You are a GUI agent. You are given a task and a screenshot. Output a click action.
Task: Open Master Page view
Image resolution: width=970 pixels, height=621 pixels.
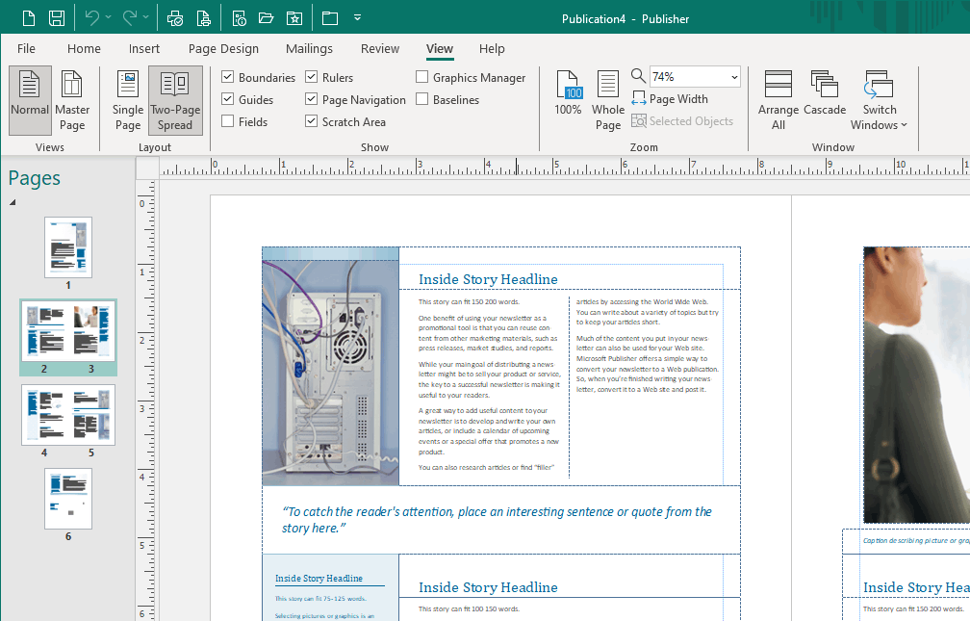point(72,99)
